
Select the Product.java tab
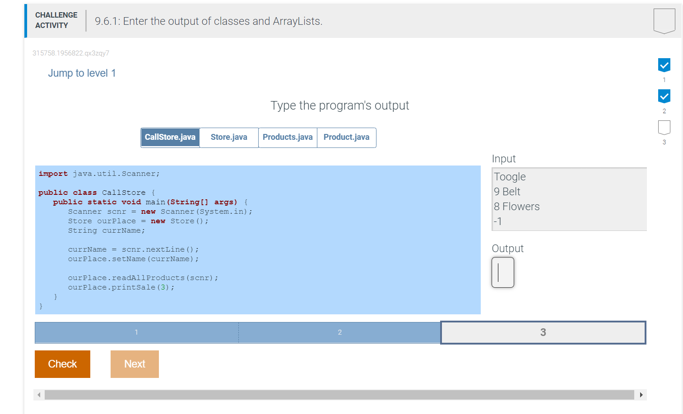pos(346,137)
